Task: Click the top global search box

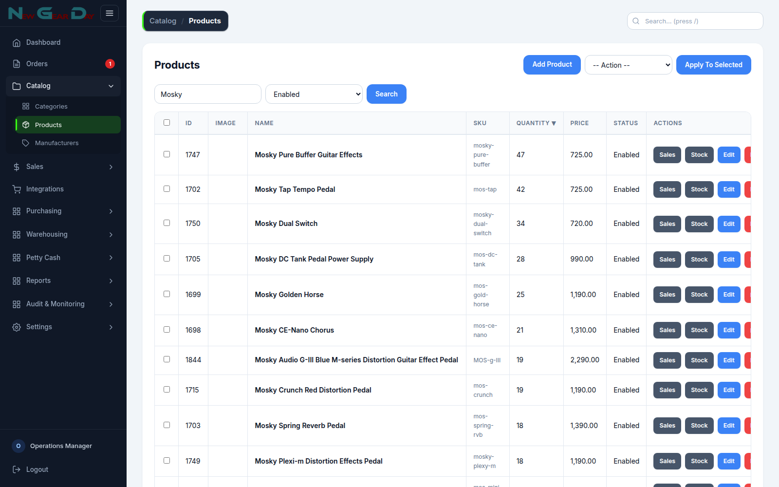Action: (x=695, y=21)
